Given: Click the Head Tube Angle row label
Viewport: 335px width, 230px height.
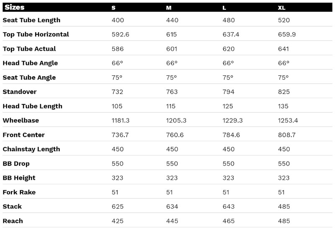Looking at the screenshot, I should pos(30,63).
